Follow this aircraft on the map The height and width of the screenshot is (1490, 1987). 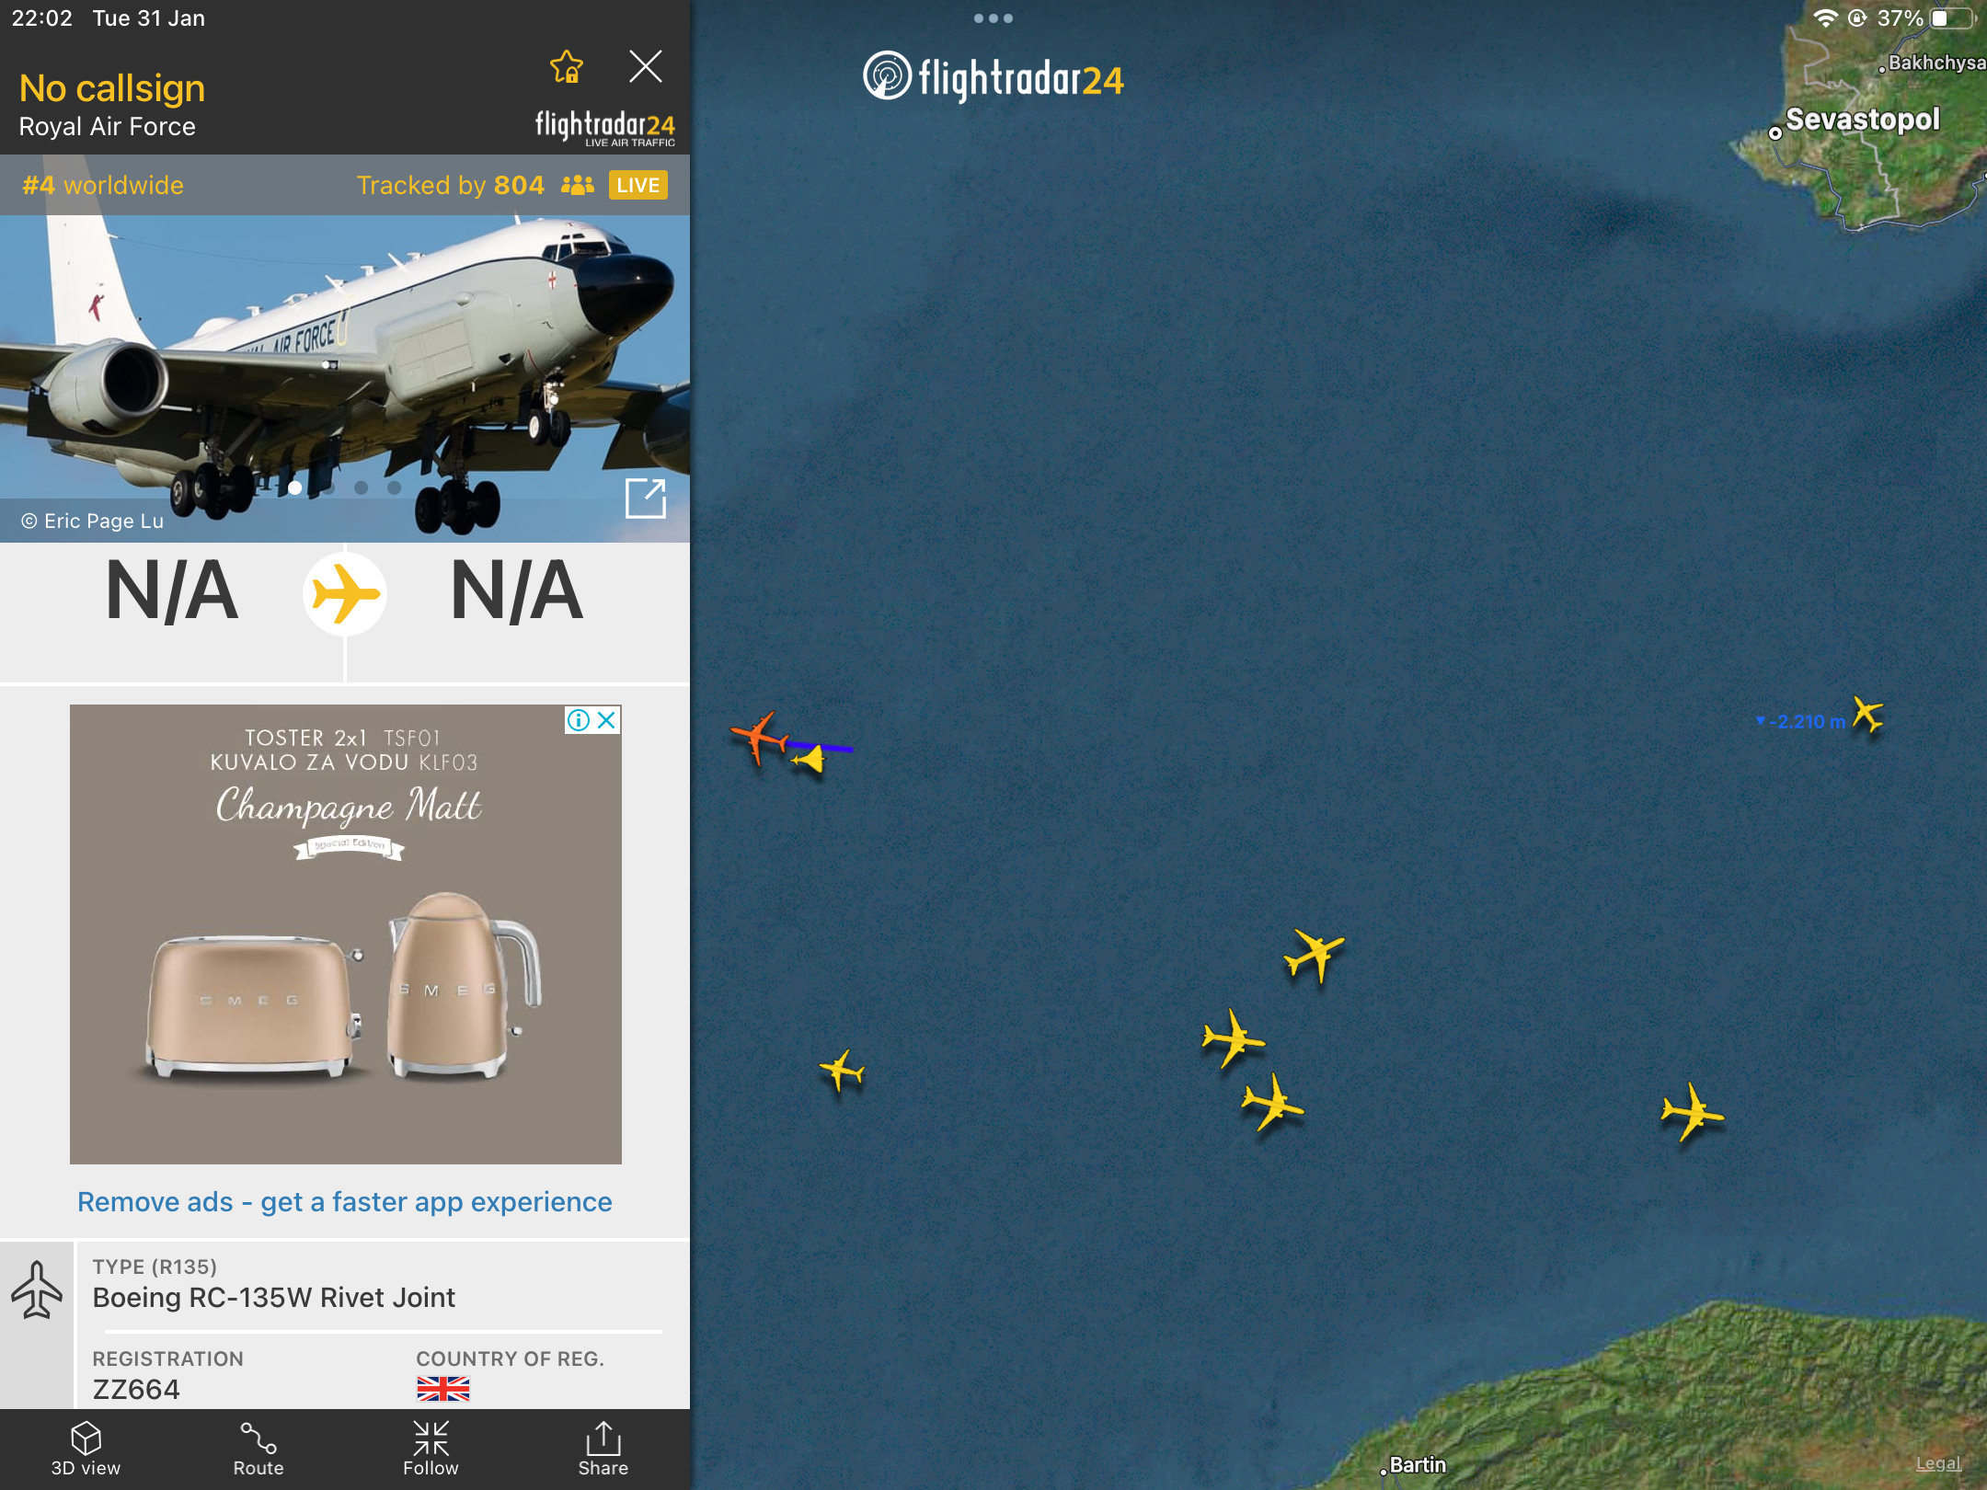tap(431, 1449)
